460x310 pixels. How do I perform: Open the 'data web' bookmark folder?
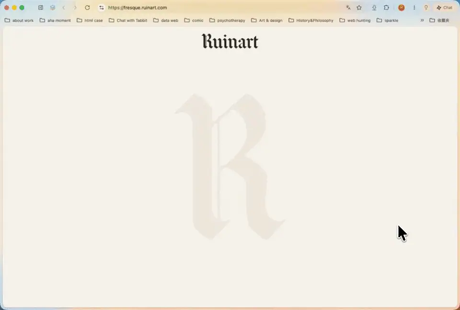point(166,20)
